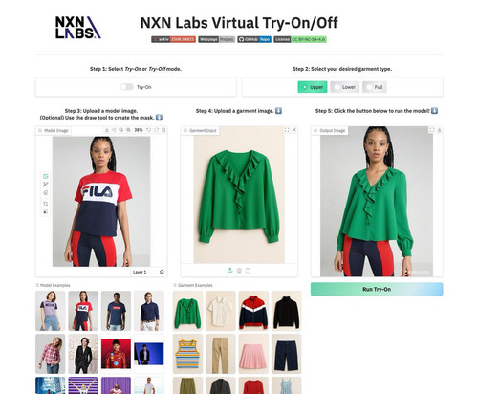Click the download icon on Output Image panel
The height and width of the screenshot is (394, 478).
click(x=439, y=130)
